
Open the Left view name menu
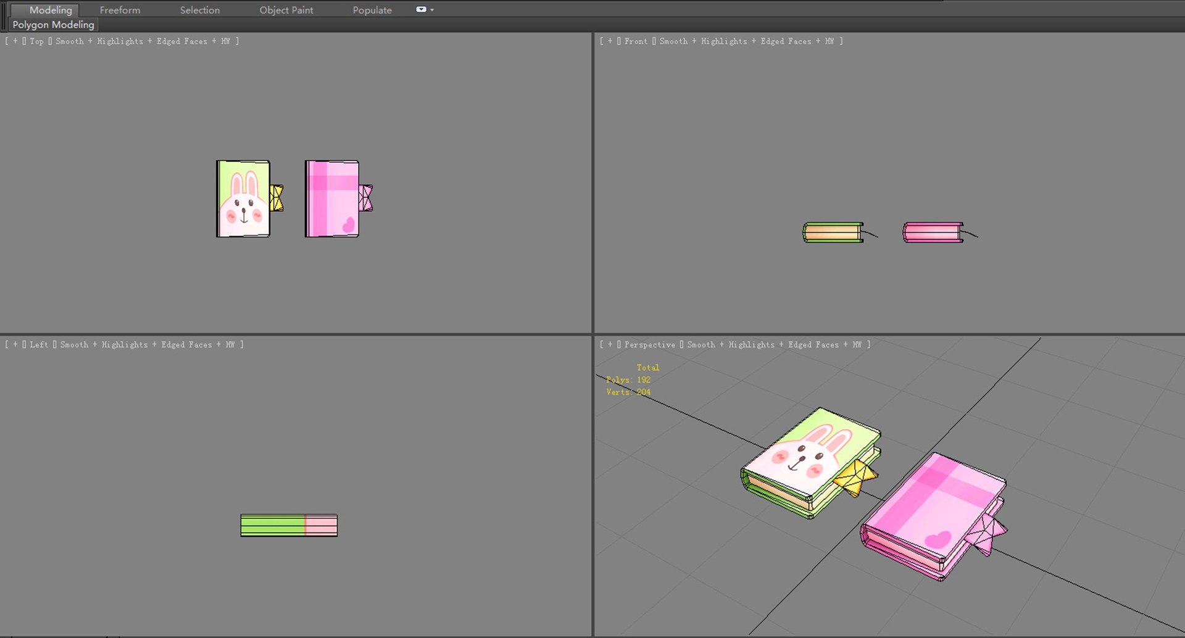tap(38, 345)
